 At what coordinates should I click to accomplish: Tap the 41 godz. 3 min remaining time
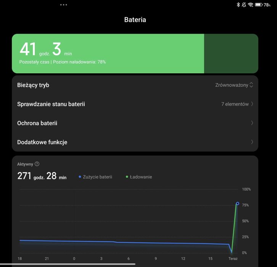click(x=46, y=49)
